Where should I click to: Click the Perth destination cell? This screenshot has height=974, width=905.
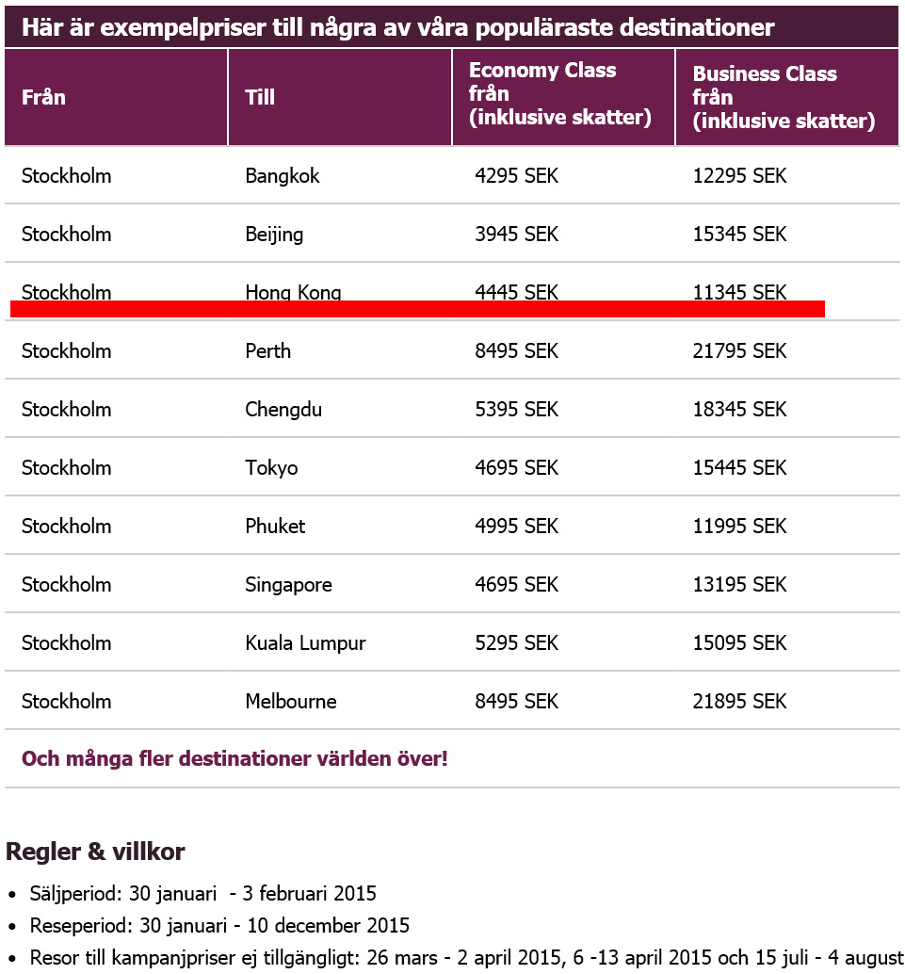click(268, 351)
